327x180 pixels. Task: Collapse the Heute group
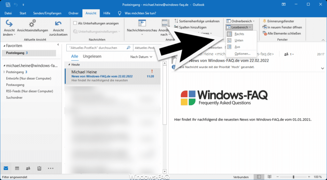pos(69,65)
